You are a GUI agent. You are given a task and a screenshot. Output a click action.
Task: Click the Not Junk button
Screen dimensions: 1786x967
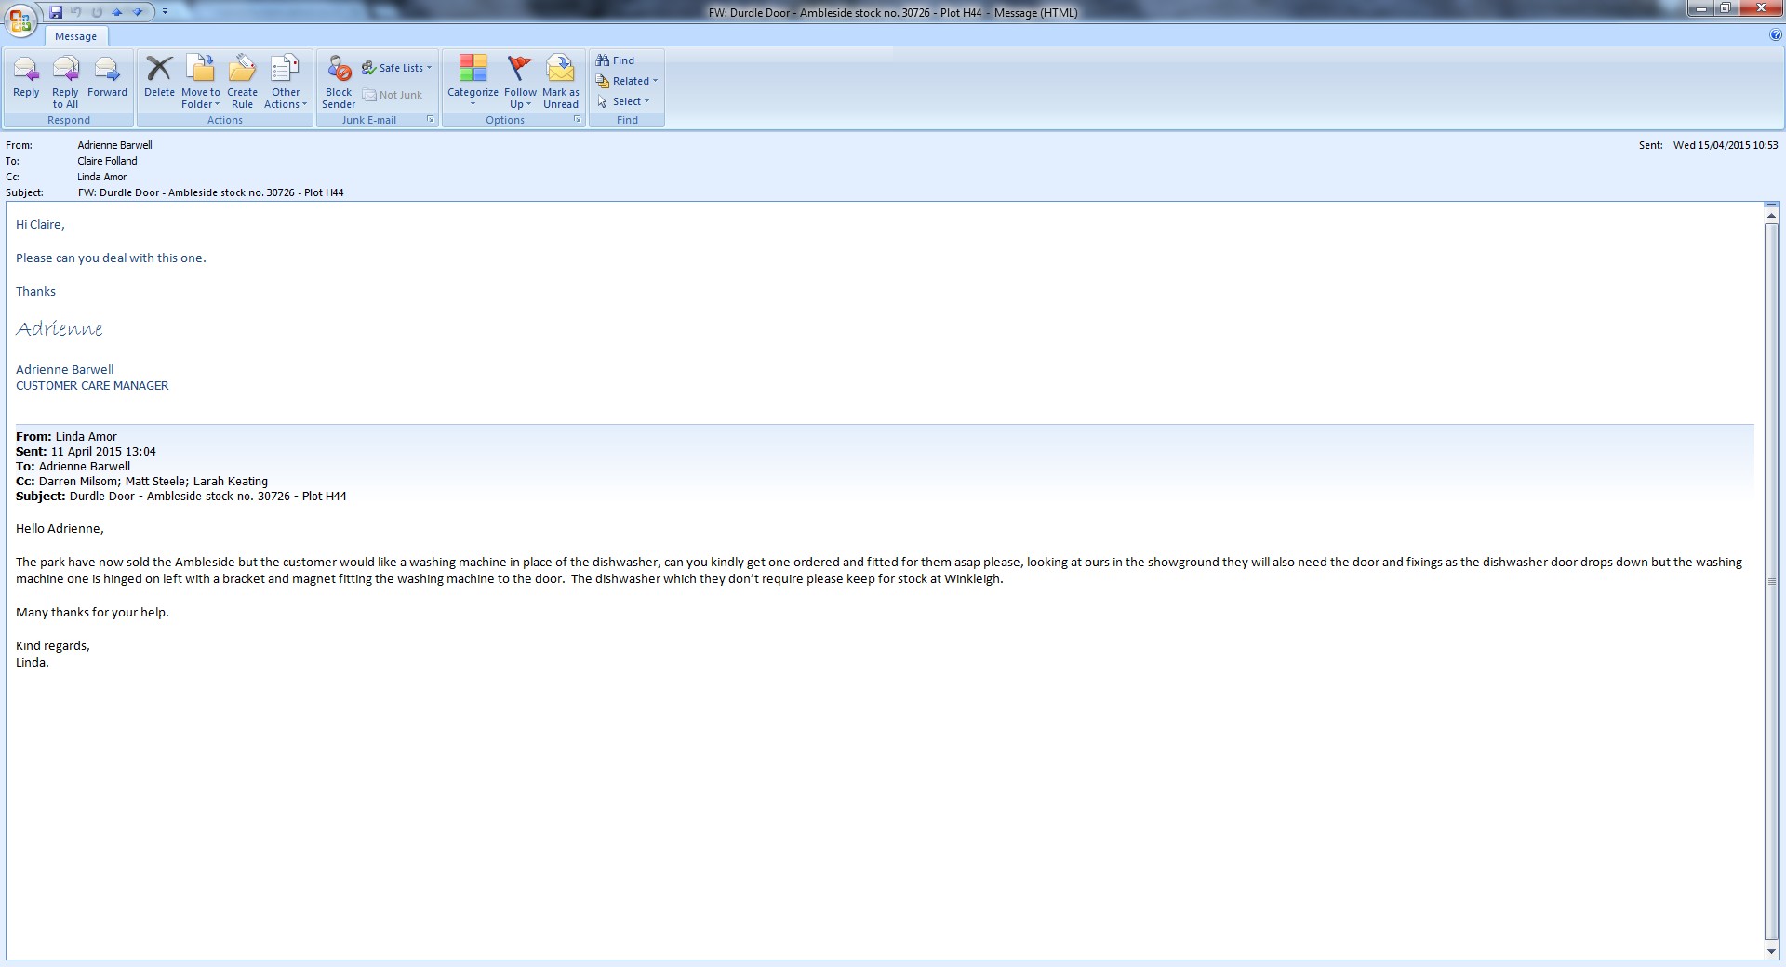[393, 95]
